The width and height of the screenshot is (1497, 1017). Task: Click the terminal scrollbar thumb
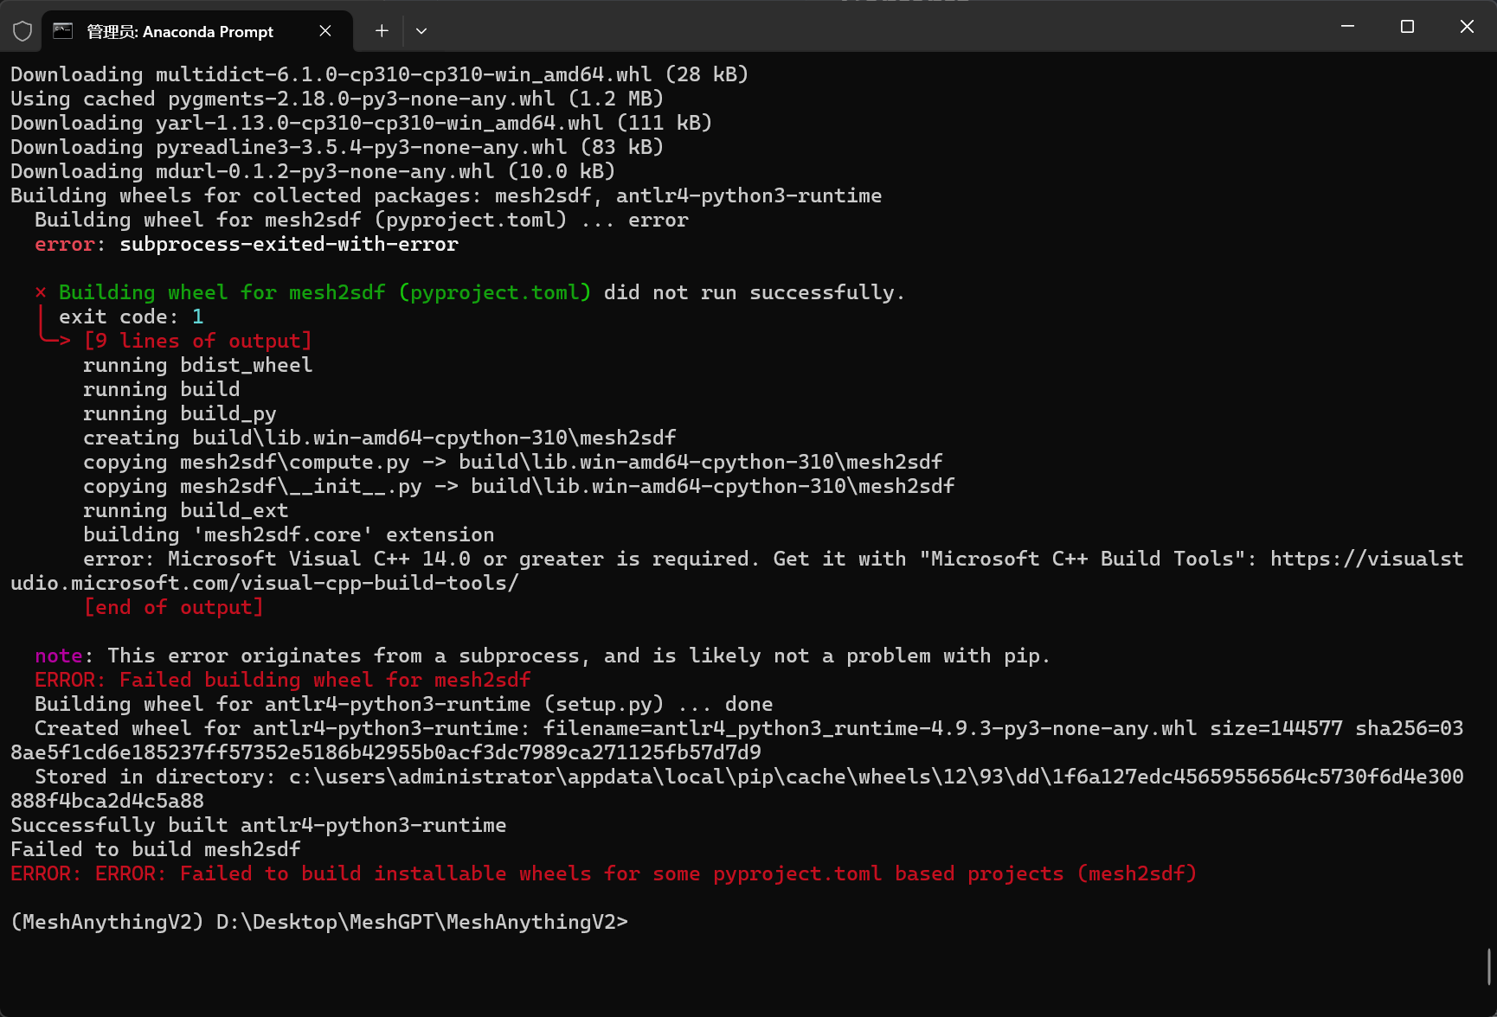[x=1489, y=966]
